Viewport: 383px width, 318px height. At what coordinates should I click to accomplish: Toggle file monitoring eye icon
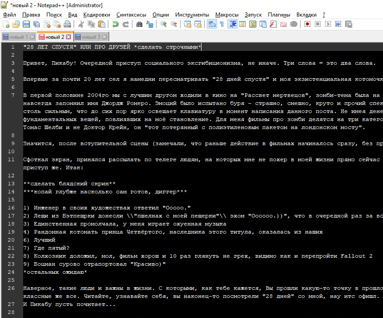pos(293,24)
